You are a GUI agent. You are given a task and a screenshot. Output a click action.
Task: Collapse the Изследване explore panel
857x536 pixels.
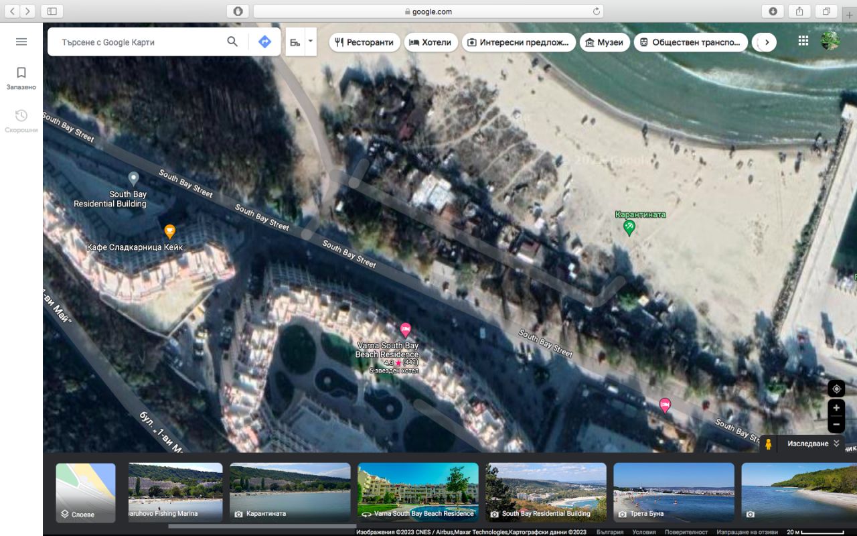[x=836, y=444]
